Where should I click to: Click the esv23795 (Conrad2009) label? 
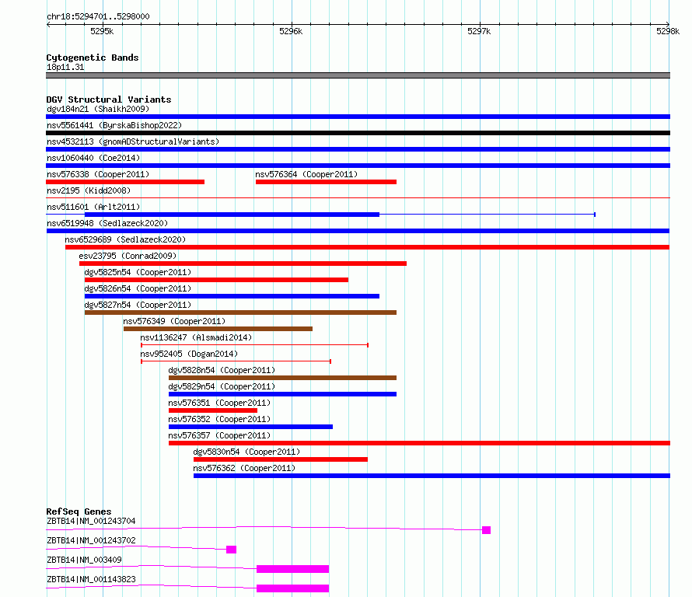pyautogui.click(x=128, y=256)
